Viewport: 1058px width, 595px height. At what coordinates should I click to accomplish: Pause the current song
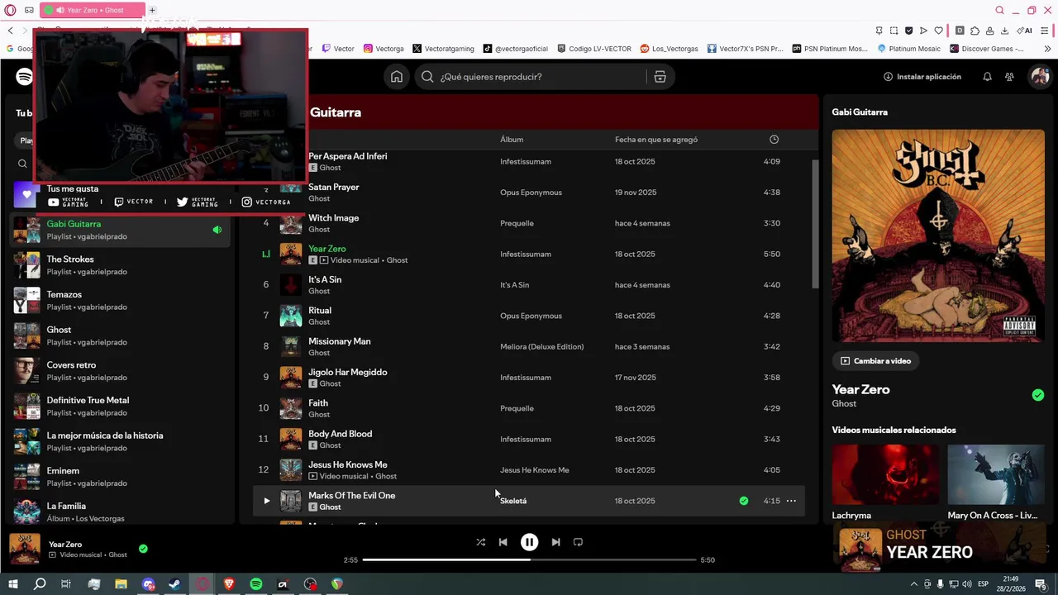pyautogui.click(x=529, y=542)
